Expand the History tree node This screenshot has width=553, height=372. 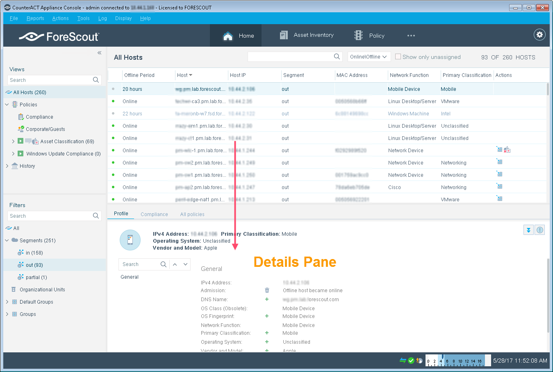7,166
